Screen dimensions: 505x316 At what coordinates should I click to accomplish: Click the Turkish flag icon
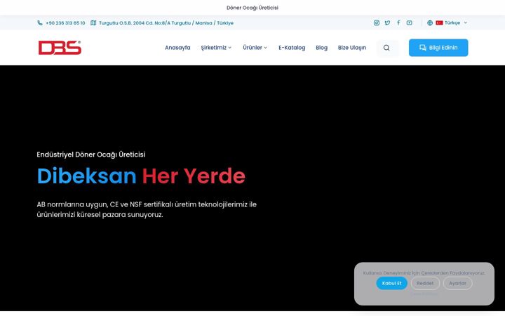439,23
